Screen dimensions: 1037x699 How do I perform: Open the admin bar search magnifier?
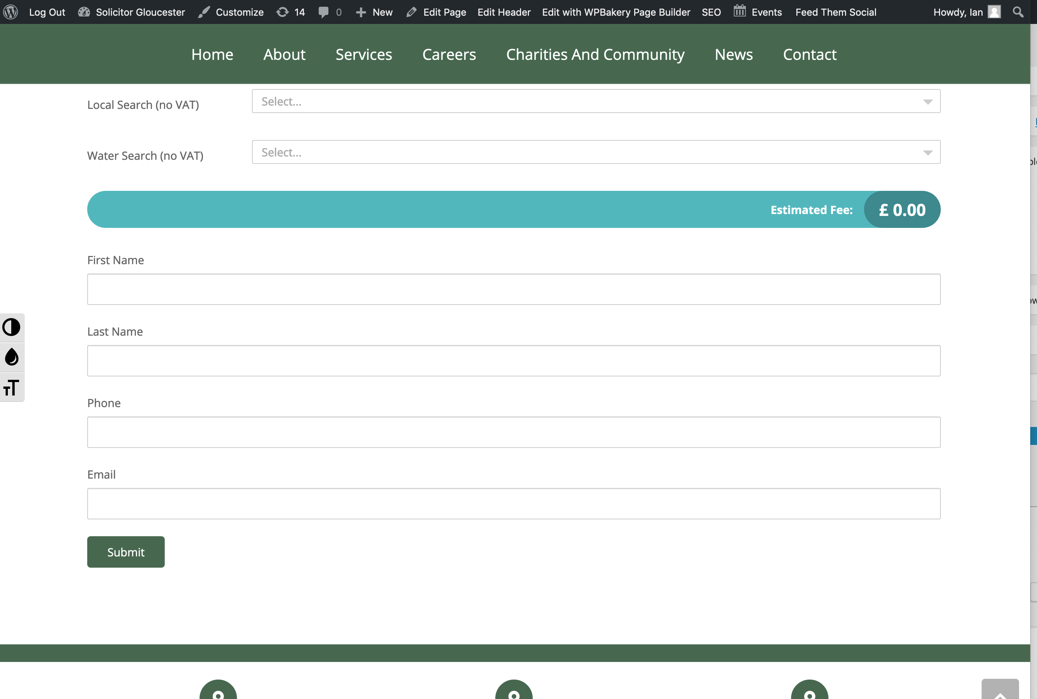click(x=1018, y=12)
